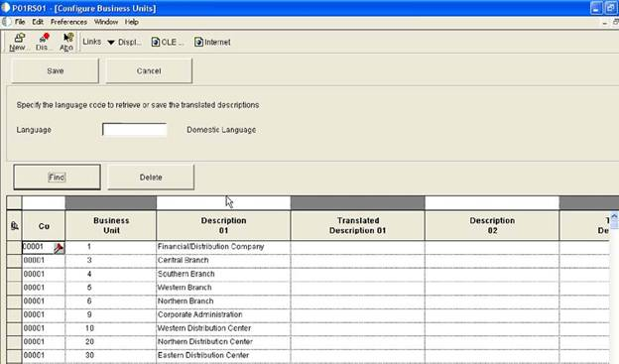Click the Delete button
This screenshot has height=364, width=619.
151,178
